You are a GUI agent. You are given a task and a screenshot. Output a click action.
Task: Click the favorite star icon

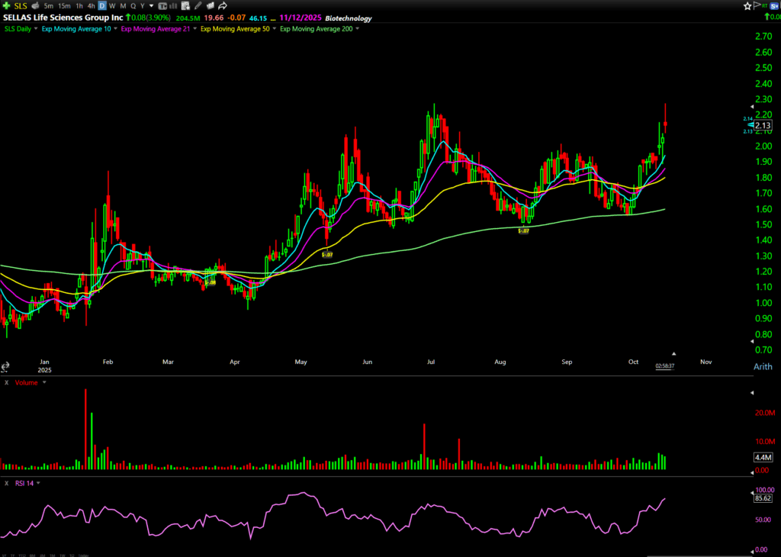(747, 6)
